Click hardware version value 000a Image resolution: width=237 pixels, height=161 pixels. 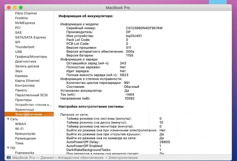130,52
